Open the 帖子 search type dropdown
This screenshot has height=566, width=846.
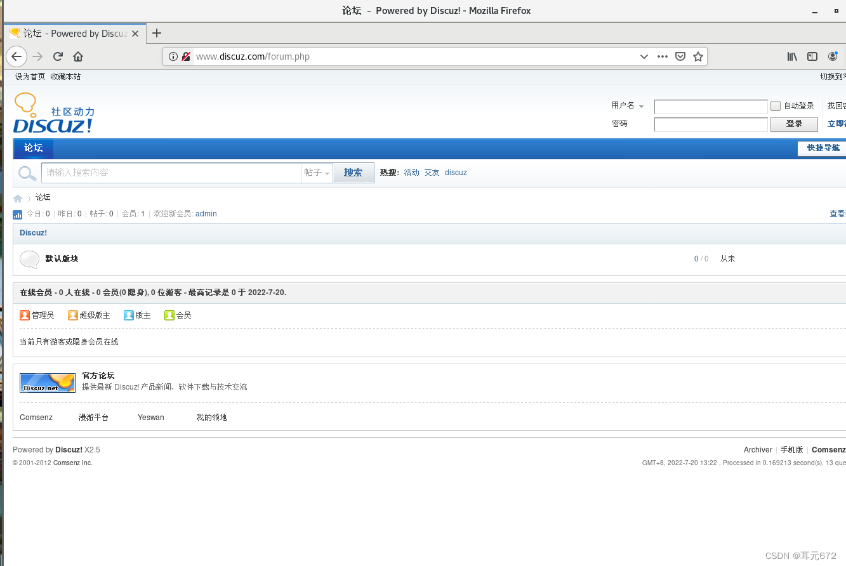317,173
